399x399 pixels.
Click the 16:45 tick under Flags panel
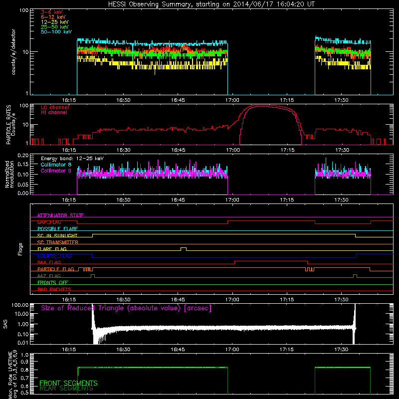coord(178,300)
